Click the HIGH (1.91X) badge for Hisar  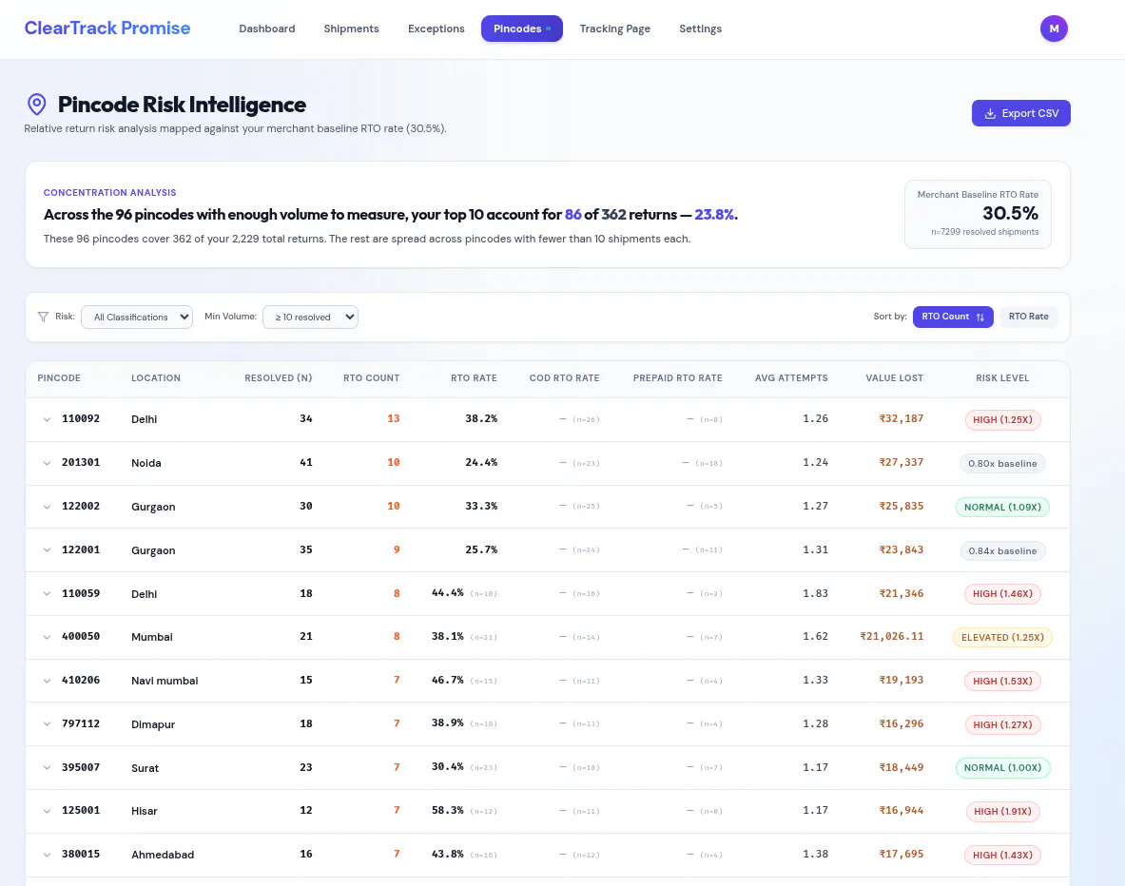(x=1002, y=812)
